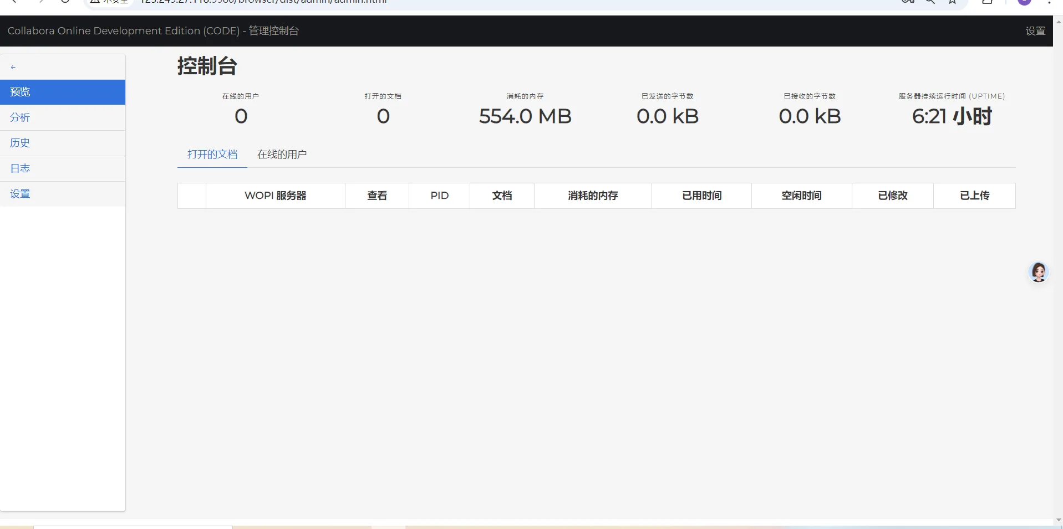Click the 空闲时间 column header
Image resolution: width=1063 pixels, height=529 pixels.
click(x=802, y=196)
